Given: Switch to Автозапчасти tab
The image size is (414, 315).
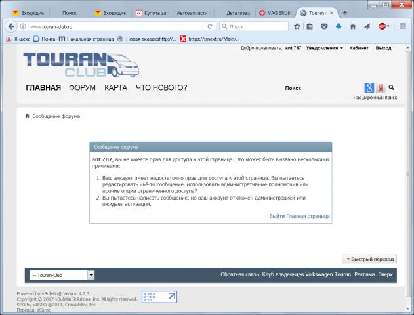Looking at the screenshot, I should (192, 13).
